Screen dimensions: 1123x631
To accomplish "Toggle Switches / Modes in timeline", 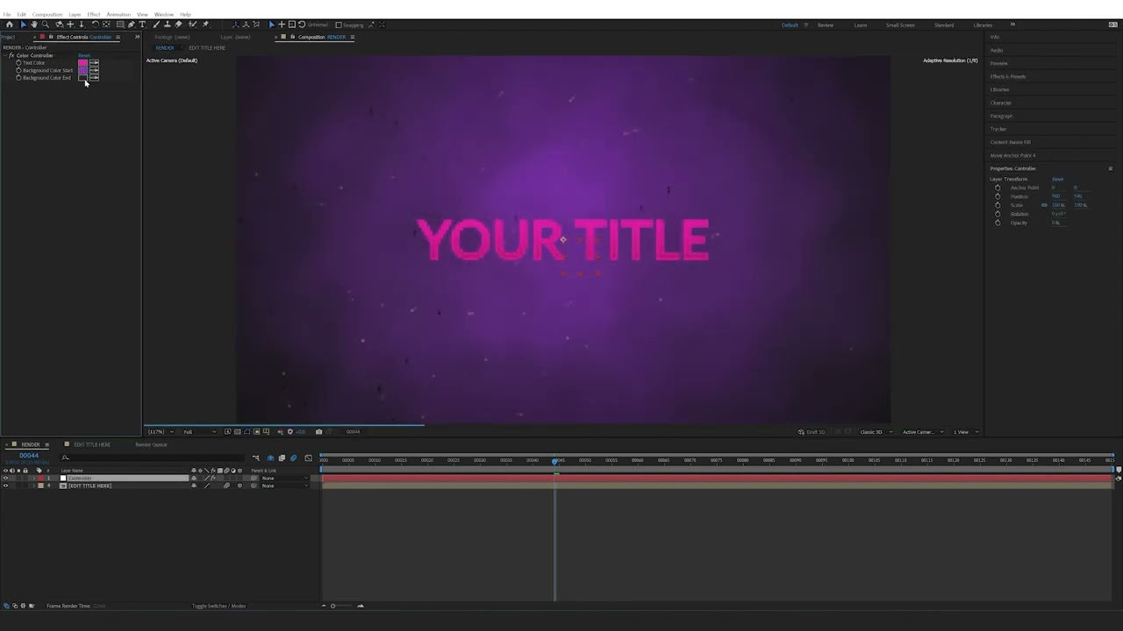I will pos(219,606).
